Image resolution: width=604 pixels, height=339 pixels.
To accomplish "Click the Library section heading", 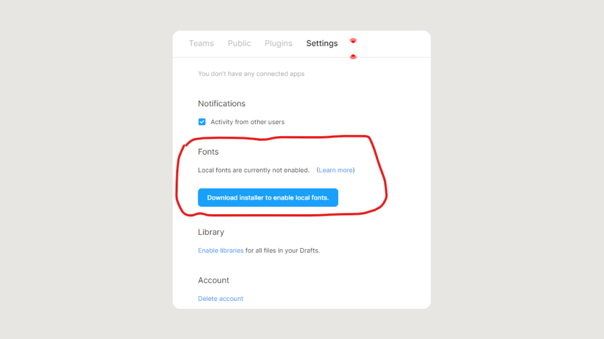I will pos(211,232).
